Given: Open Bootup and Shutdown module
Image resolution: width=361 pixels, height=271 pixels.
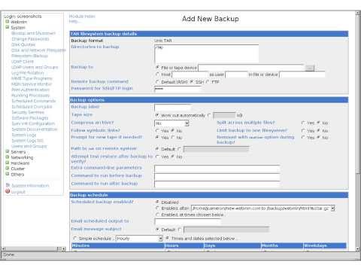Looking at the screenshot, I should pyautogui.click(x=33, y=33).
